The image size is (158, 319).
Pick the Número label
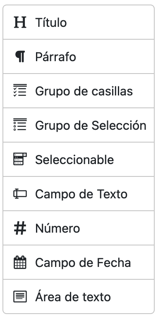point(57,228)
